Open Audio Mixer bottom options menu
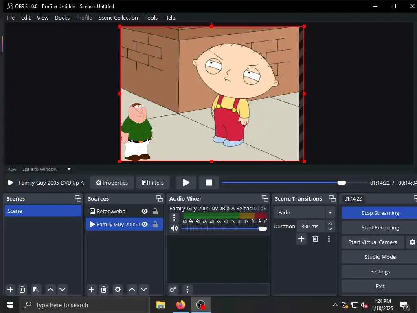Image resolution: width=417 pixels, height=313 pixels. [187, 289]
